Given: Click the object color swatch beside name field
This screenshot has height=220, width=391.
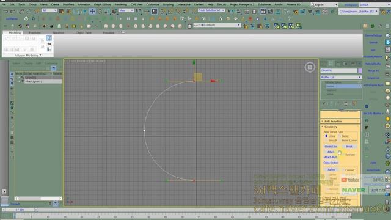Looking at the screenshot, I should click(x=360, y=71).
